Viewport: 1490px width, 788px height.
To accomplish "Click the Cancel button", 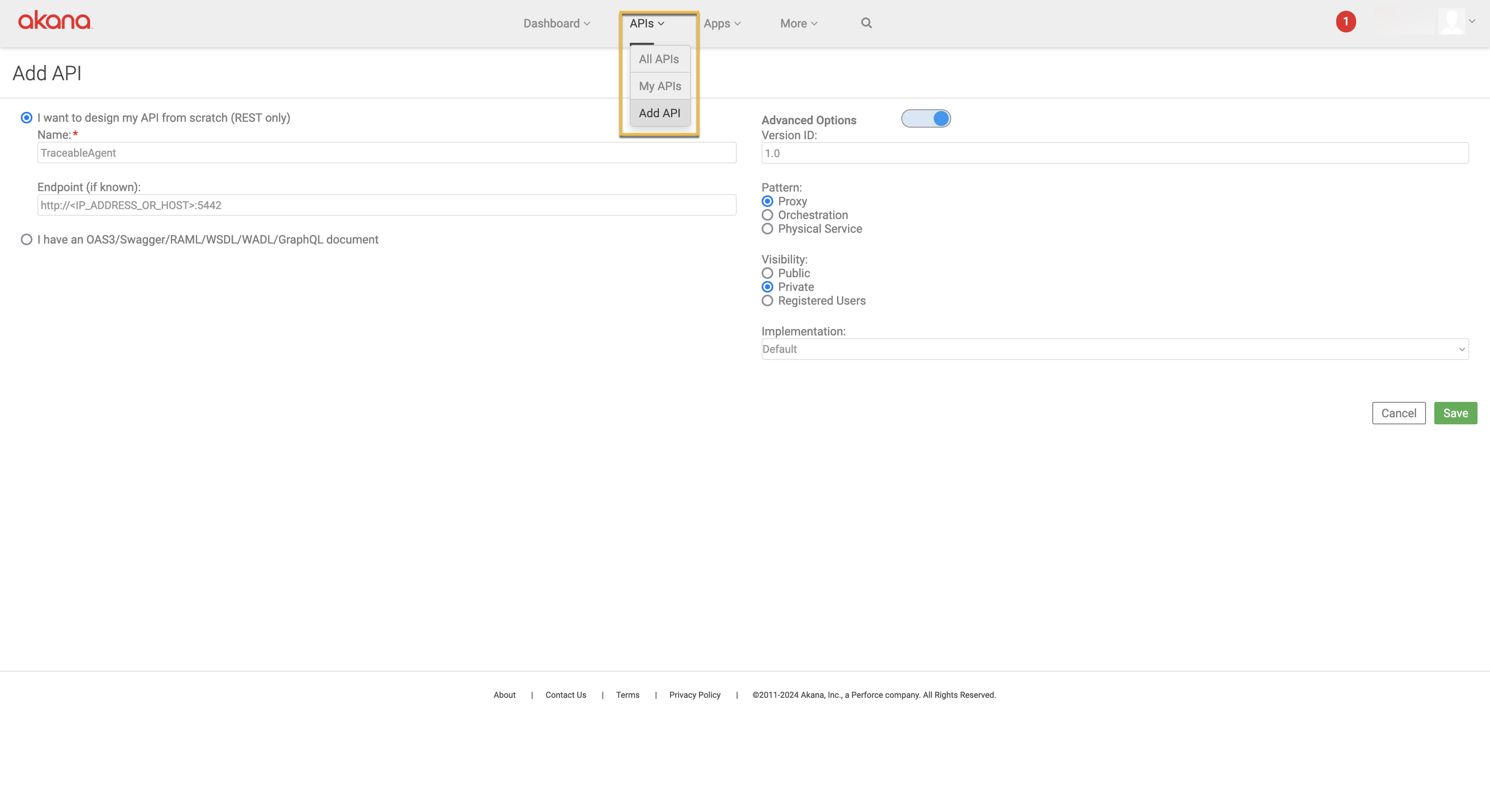I will (1399, 414).
